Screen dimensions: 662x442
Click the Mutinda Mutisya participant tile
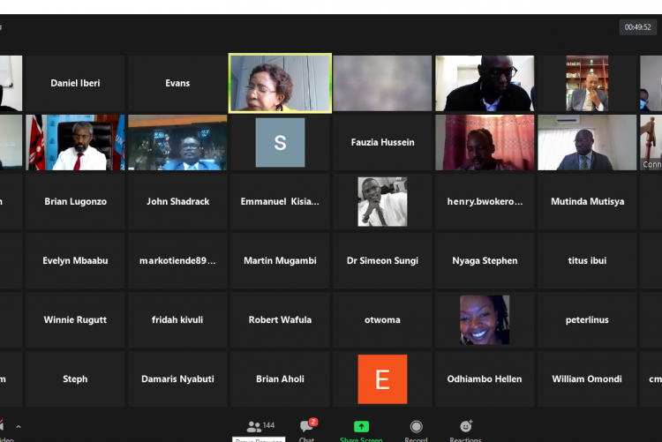587,202
